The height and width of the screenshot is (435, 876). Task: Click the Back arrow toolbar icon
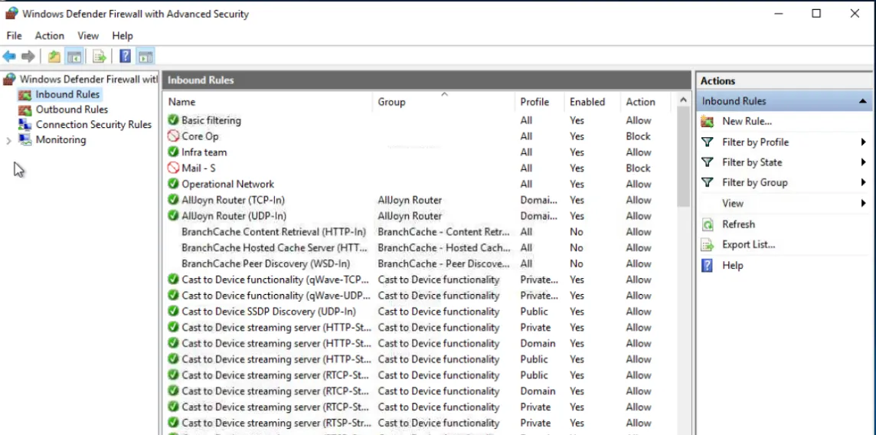(x=9, y=57)
